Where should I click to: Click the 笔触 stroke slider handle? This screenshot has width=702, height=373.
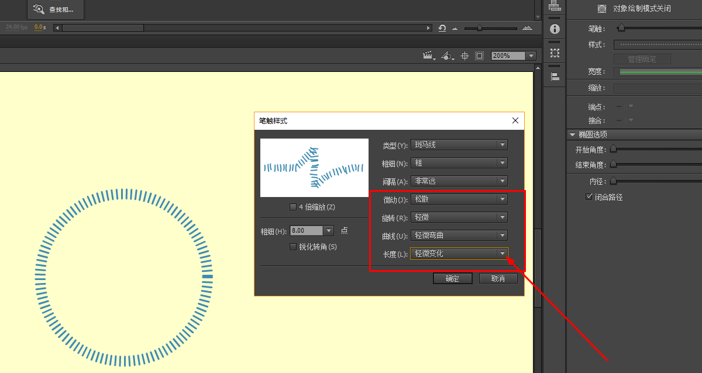point(621,28)
